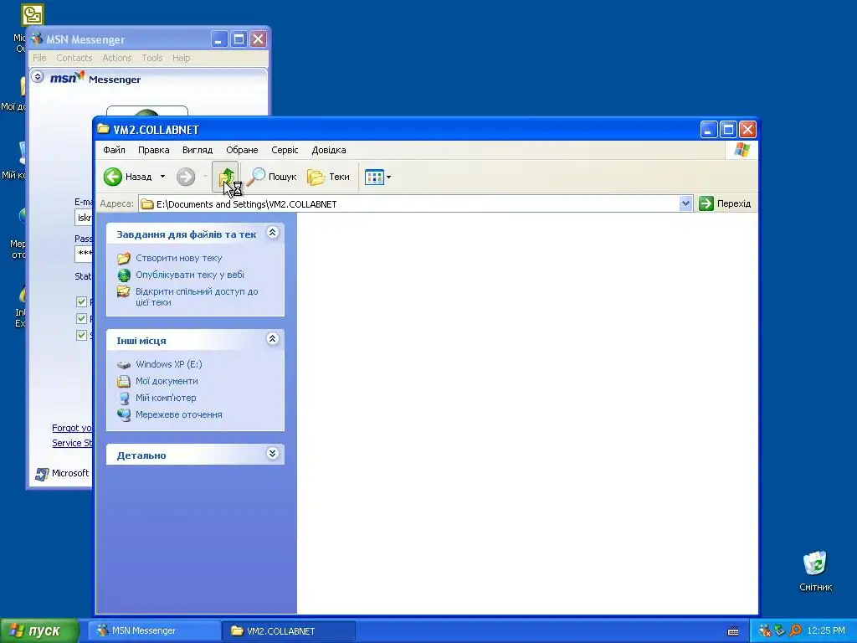Viewport: 857px width, 643px height.
Task: Toggle the first checkbox in MSN Messenger
Action: (81, 301)
